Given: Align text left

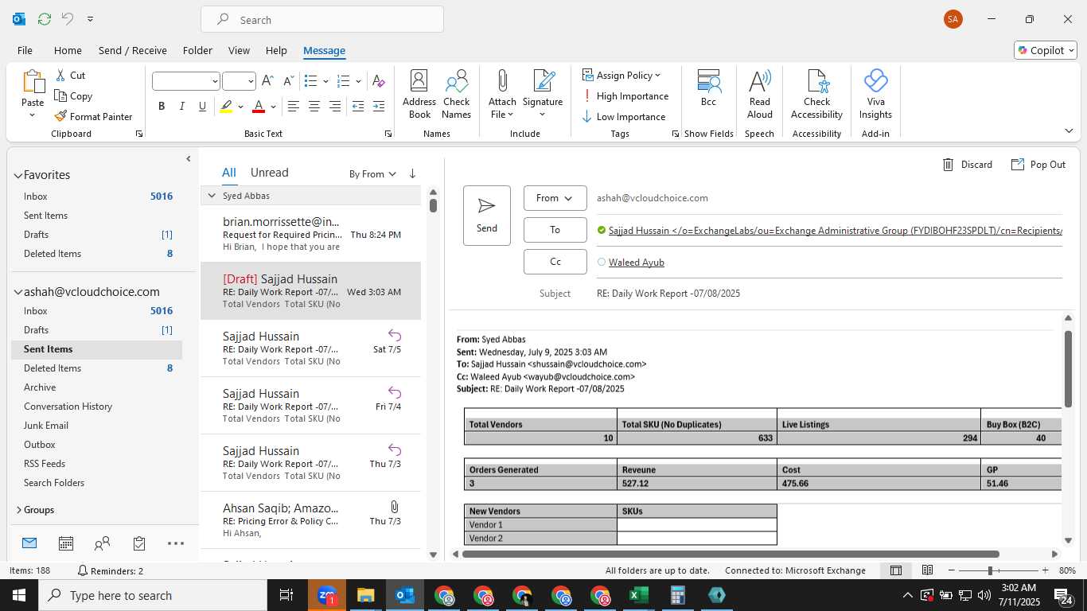Looking at the screenshot, I should (x=294, y=106).
